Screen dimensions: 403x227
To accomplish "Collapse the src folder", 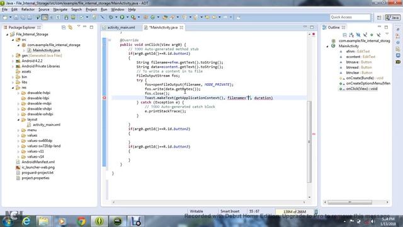I will 13,40.
